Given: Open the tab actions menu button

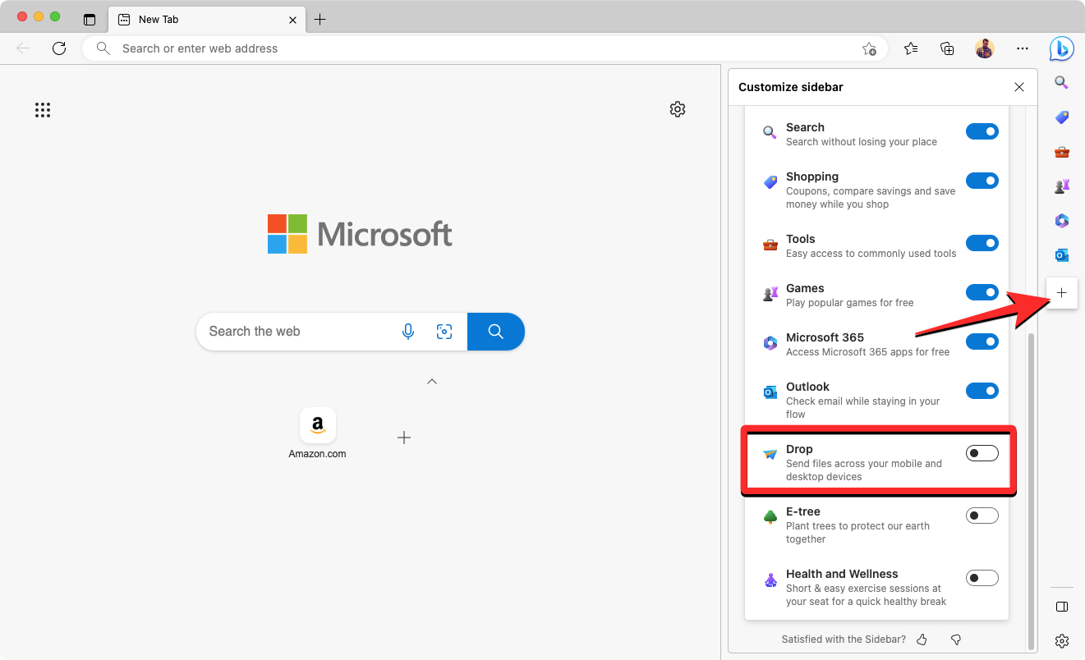Looking at the screenshot, I should coord(90,20).
